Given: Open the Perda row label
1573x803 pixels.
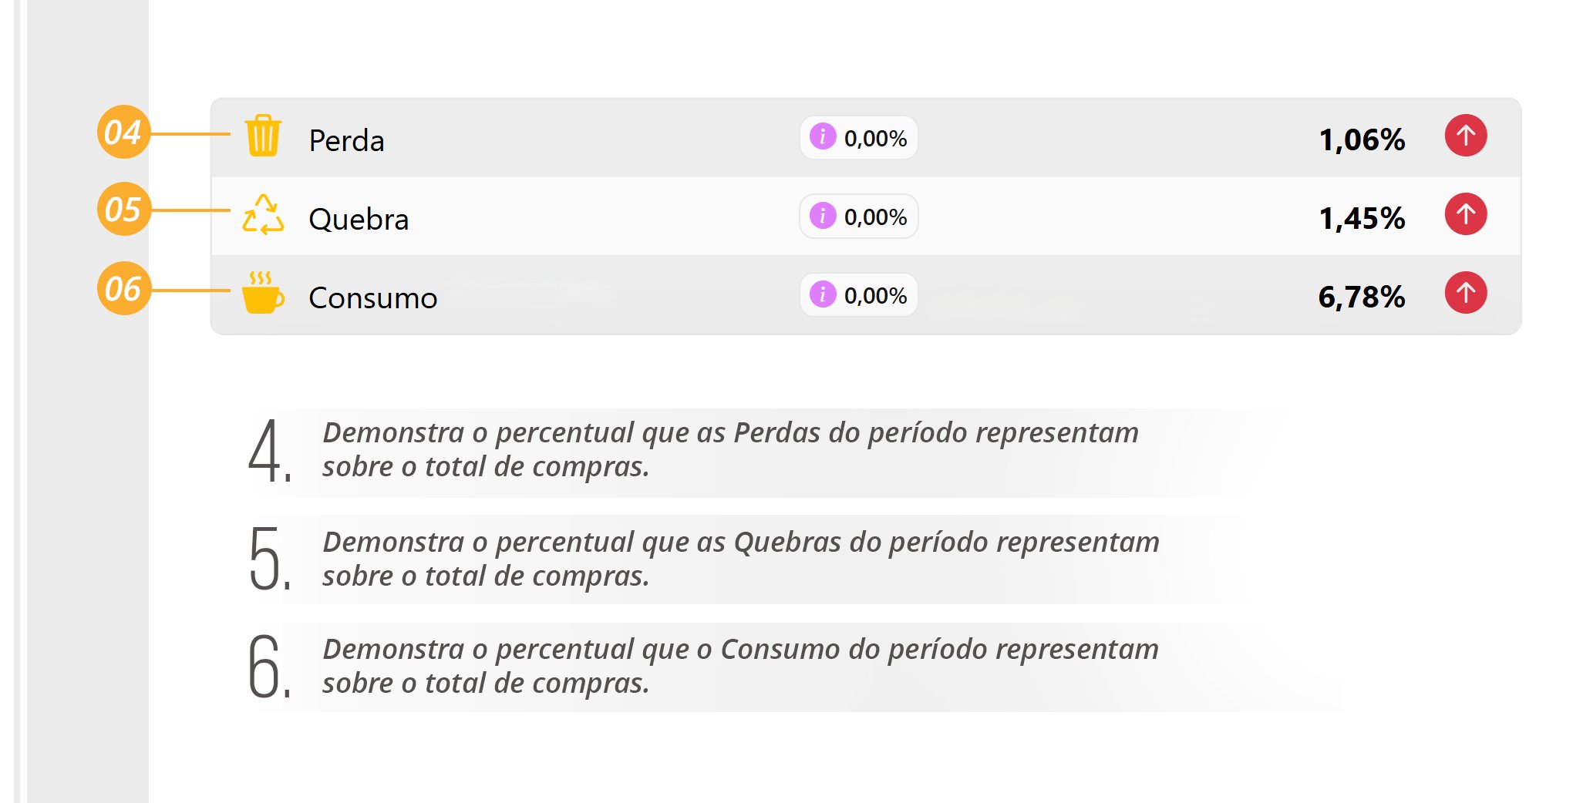Looking at the screenshot, I should tap(346, 141).
